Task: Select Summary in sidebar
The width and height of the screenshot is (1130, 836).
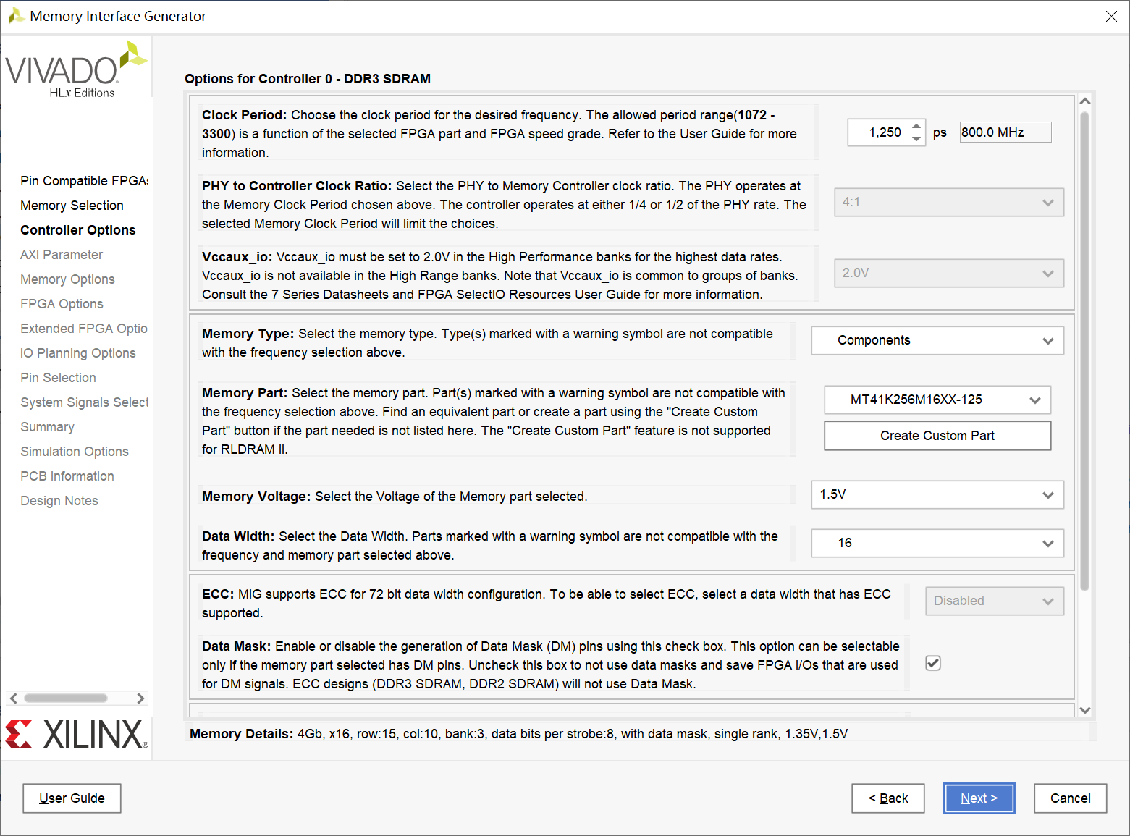Action: [x=47, y=427]
